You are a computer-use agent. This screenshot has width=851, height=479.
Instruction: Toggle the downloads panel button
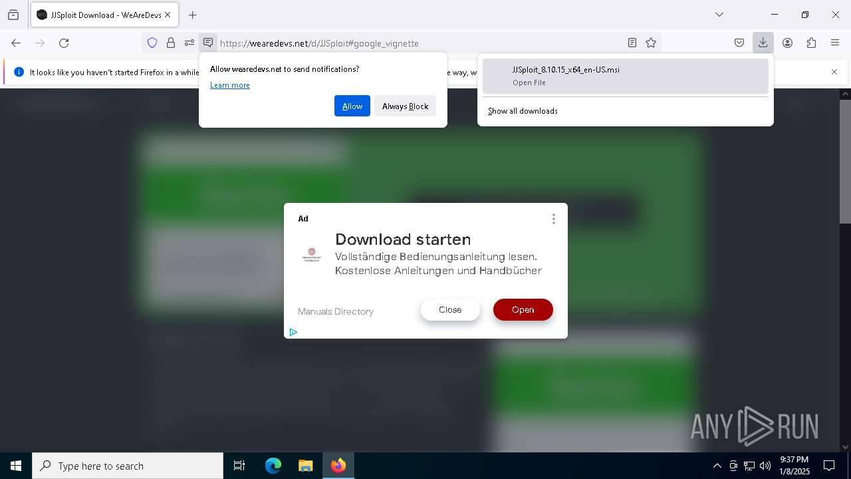click(x=763, y=43)
